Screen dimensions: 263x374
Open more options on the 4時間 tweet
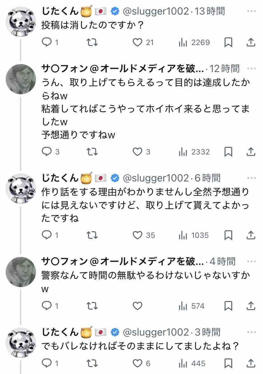pyautogui.click(x=251, y=262)
